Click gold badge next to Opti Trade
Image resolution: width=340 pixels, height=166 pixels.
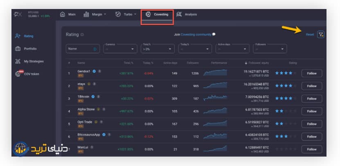96,122
